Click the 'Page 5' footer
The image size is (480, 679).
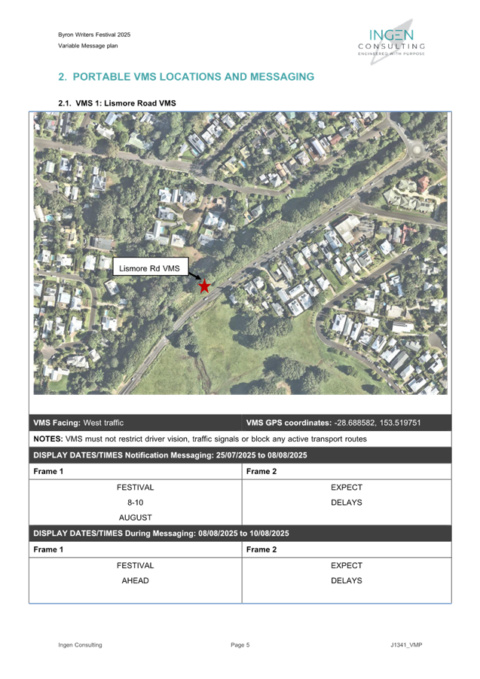pyautogui.click(x=240, y=644)
